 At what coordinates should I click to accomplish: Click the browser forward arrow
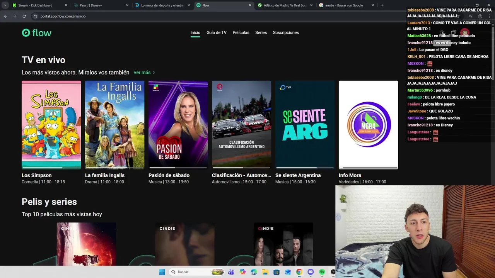(x=15, y=16)
